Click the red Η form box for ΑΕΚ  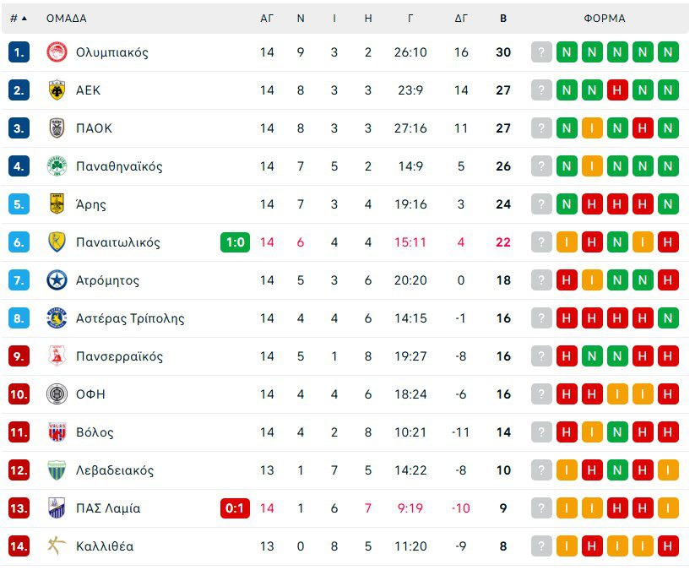click(x=617, y=90)
